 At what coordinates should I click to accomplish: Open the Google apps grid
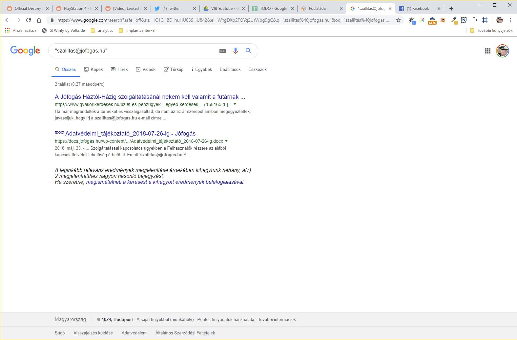(488, 51)
